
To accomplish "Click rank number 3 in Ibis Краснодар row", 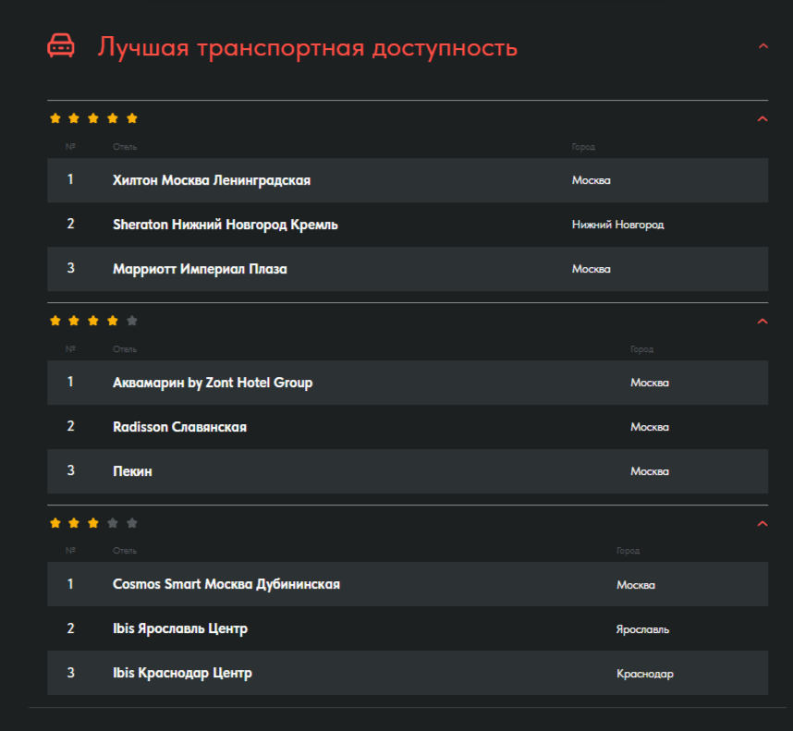I will point(70,673).
